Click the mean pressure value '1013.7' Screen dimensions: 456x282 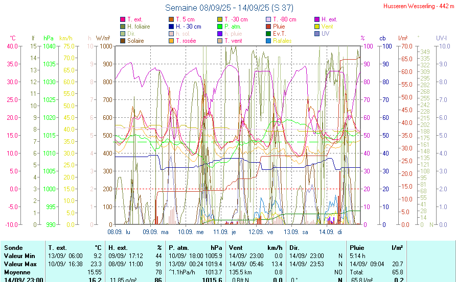(214, 272)
